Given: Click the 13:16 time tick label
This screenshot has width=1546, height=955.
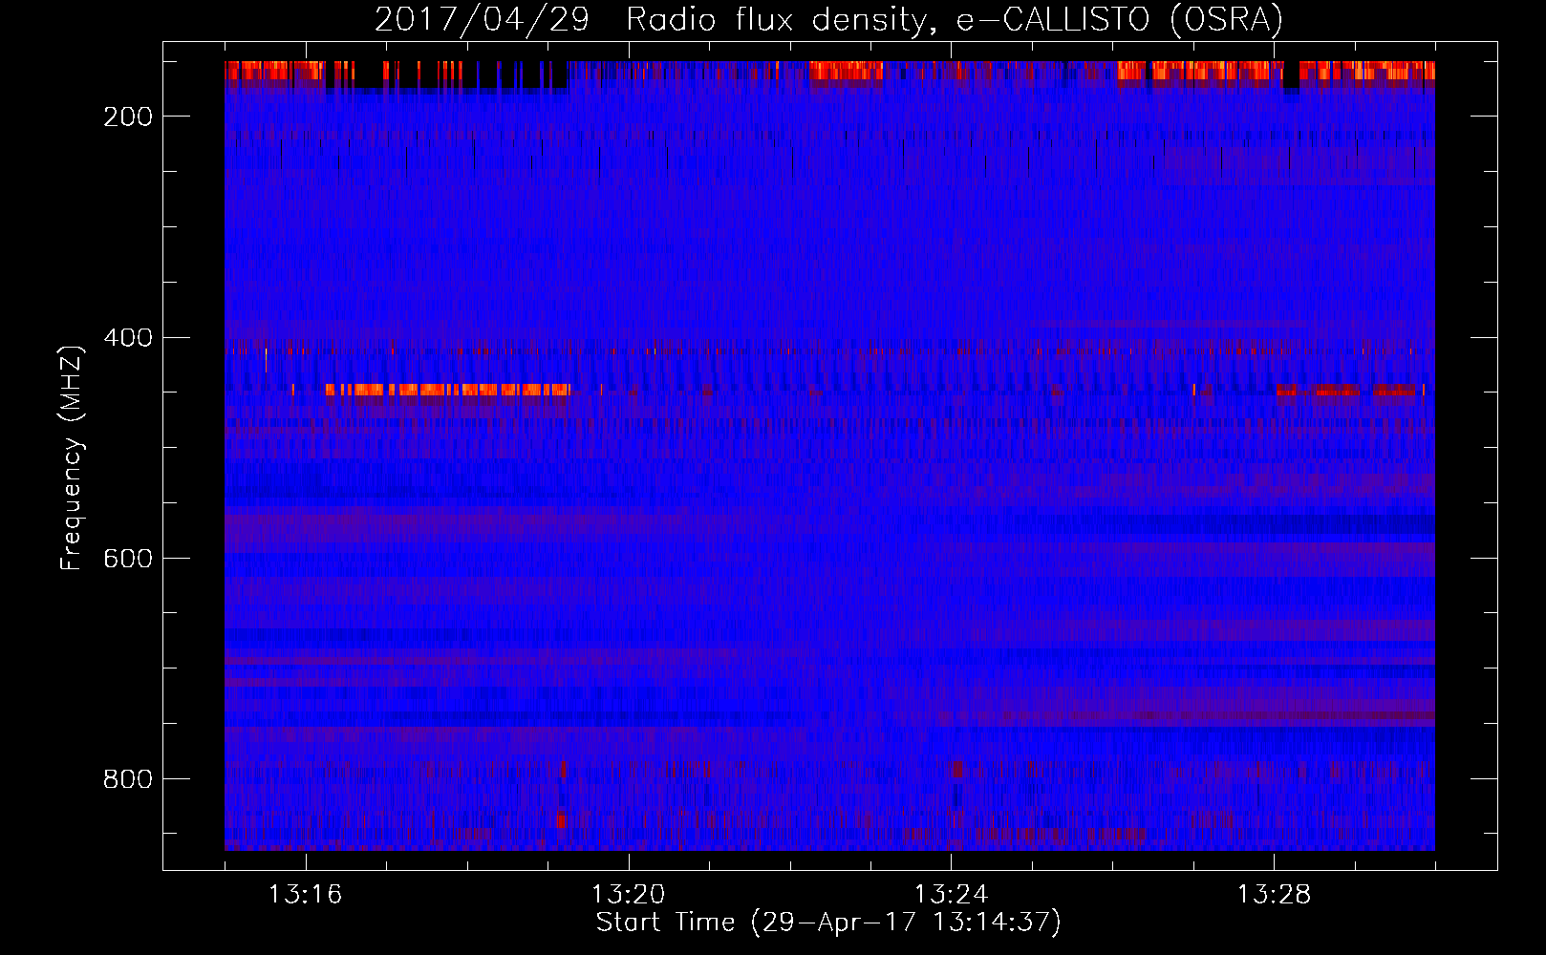Looking at the screenshot, I should point(305,895).
